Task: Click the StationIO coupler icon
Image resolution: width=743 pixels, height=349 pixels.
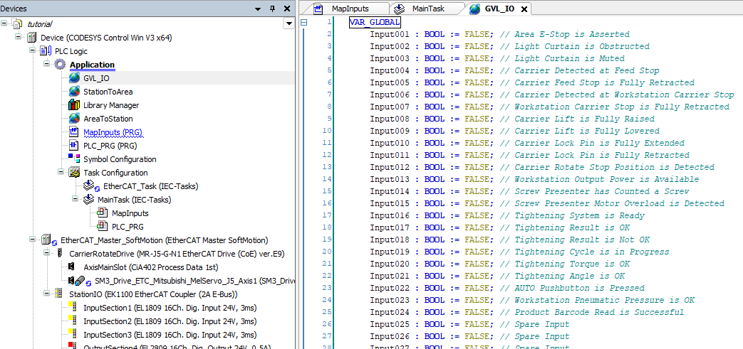Action: (x=59, y=294)
